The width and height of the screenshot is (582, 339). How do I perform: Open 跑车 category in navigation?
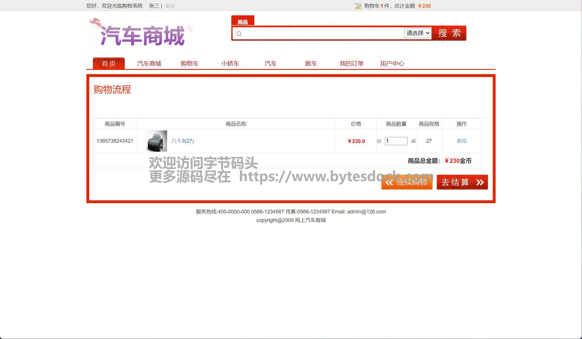(311, 63)
